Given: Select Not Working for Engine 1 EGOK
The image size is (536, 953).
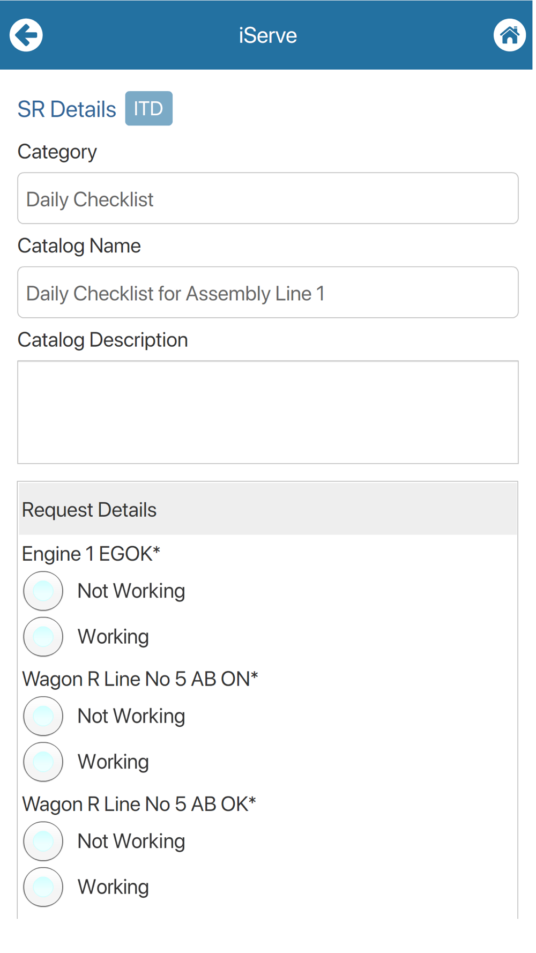Looking at the screenshot, I should click(43, 591).
